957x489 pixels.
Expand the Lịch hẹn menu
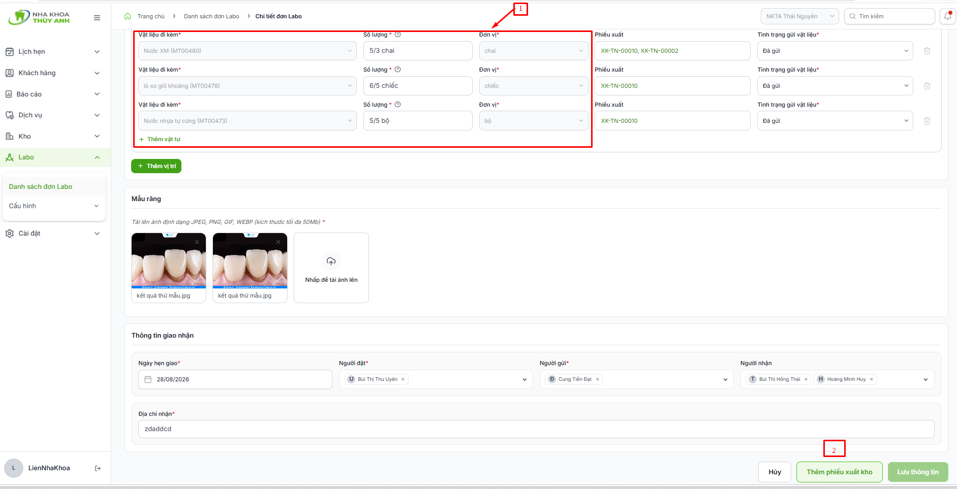55,52
